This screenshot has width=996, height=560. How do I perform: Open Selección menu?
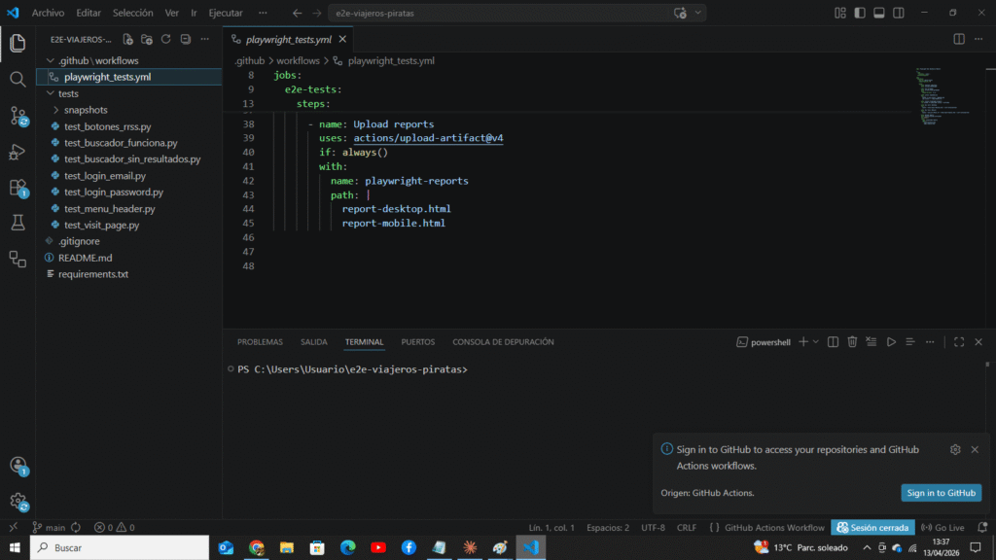[x=132, y=13]
